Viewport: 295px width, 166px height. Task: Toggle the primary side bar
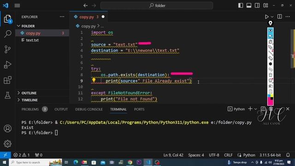click(241, 6)
